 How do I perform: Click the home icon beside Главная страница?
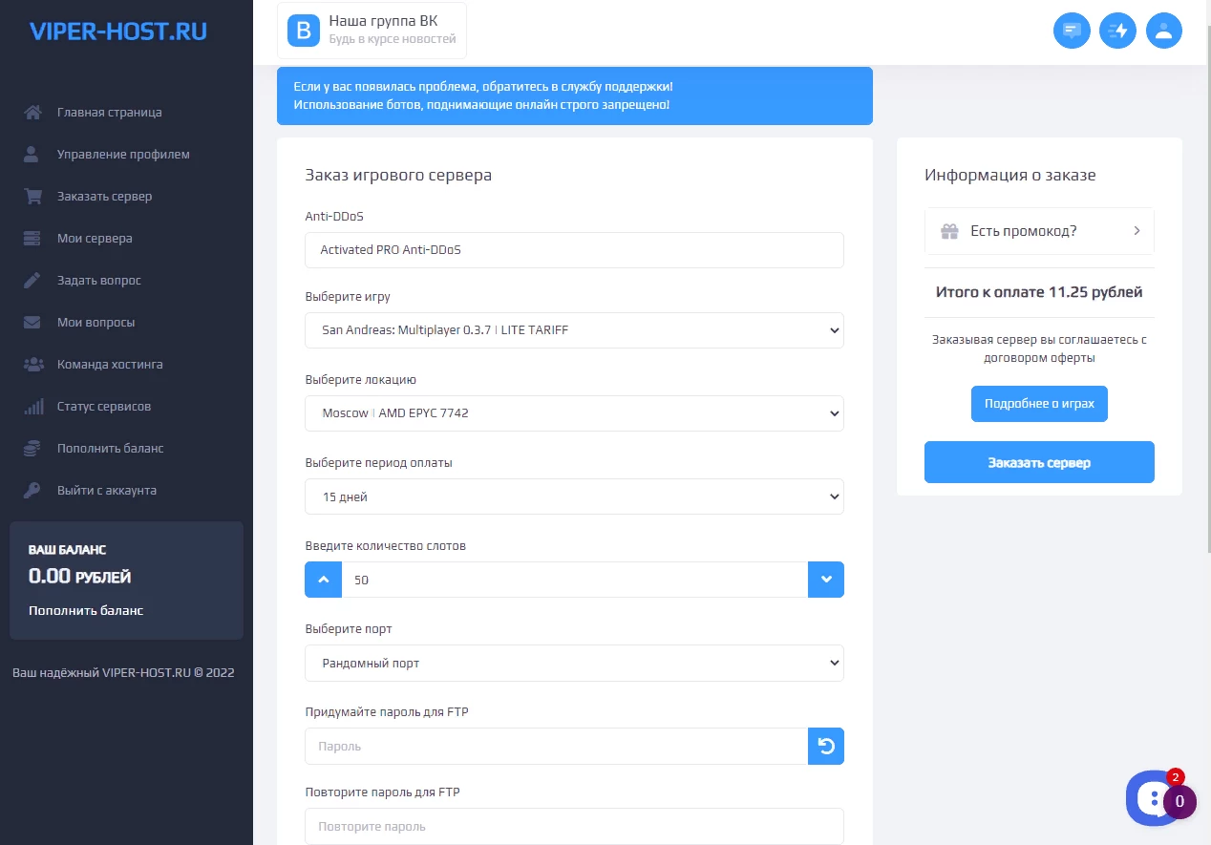coord(33,113)
